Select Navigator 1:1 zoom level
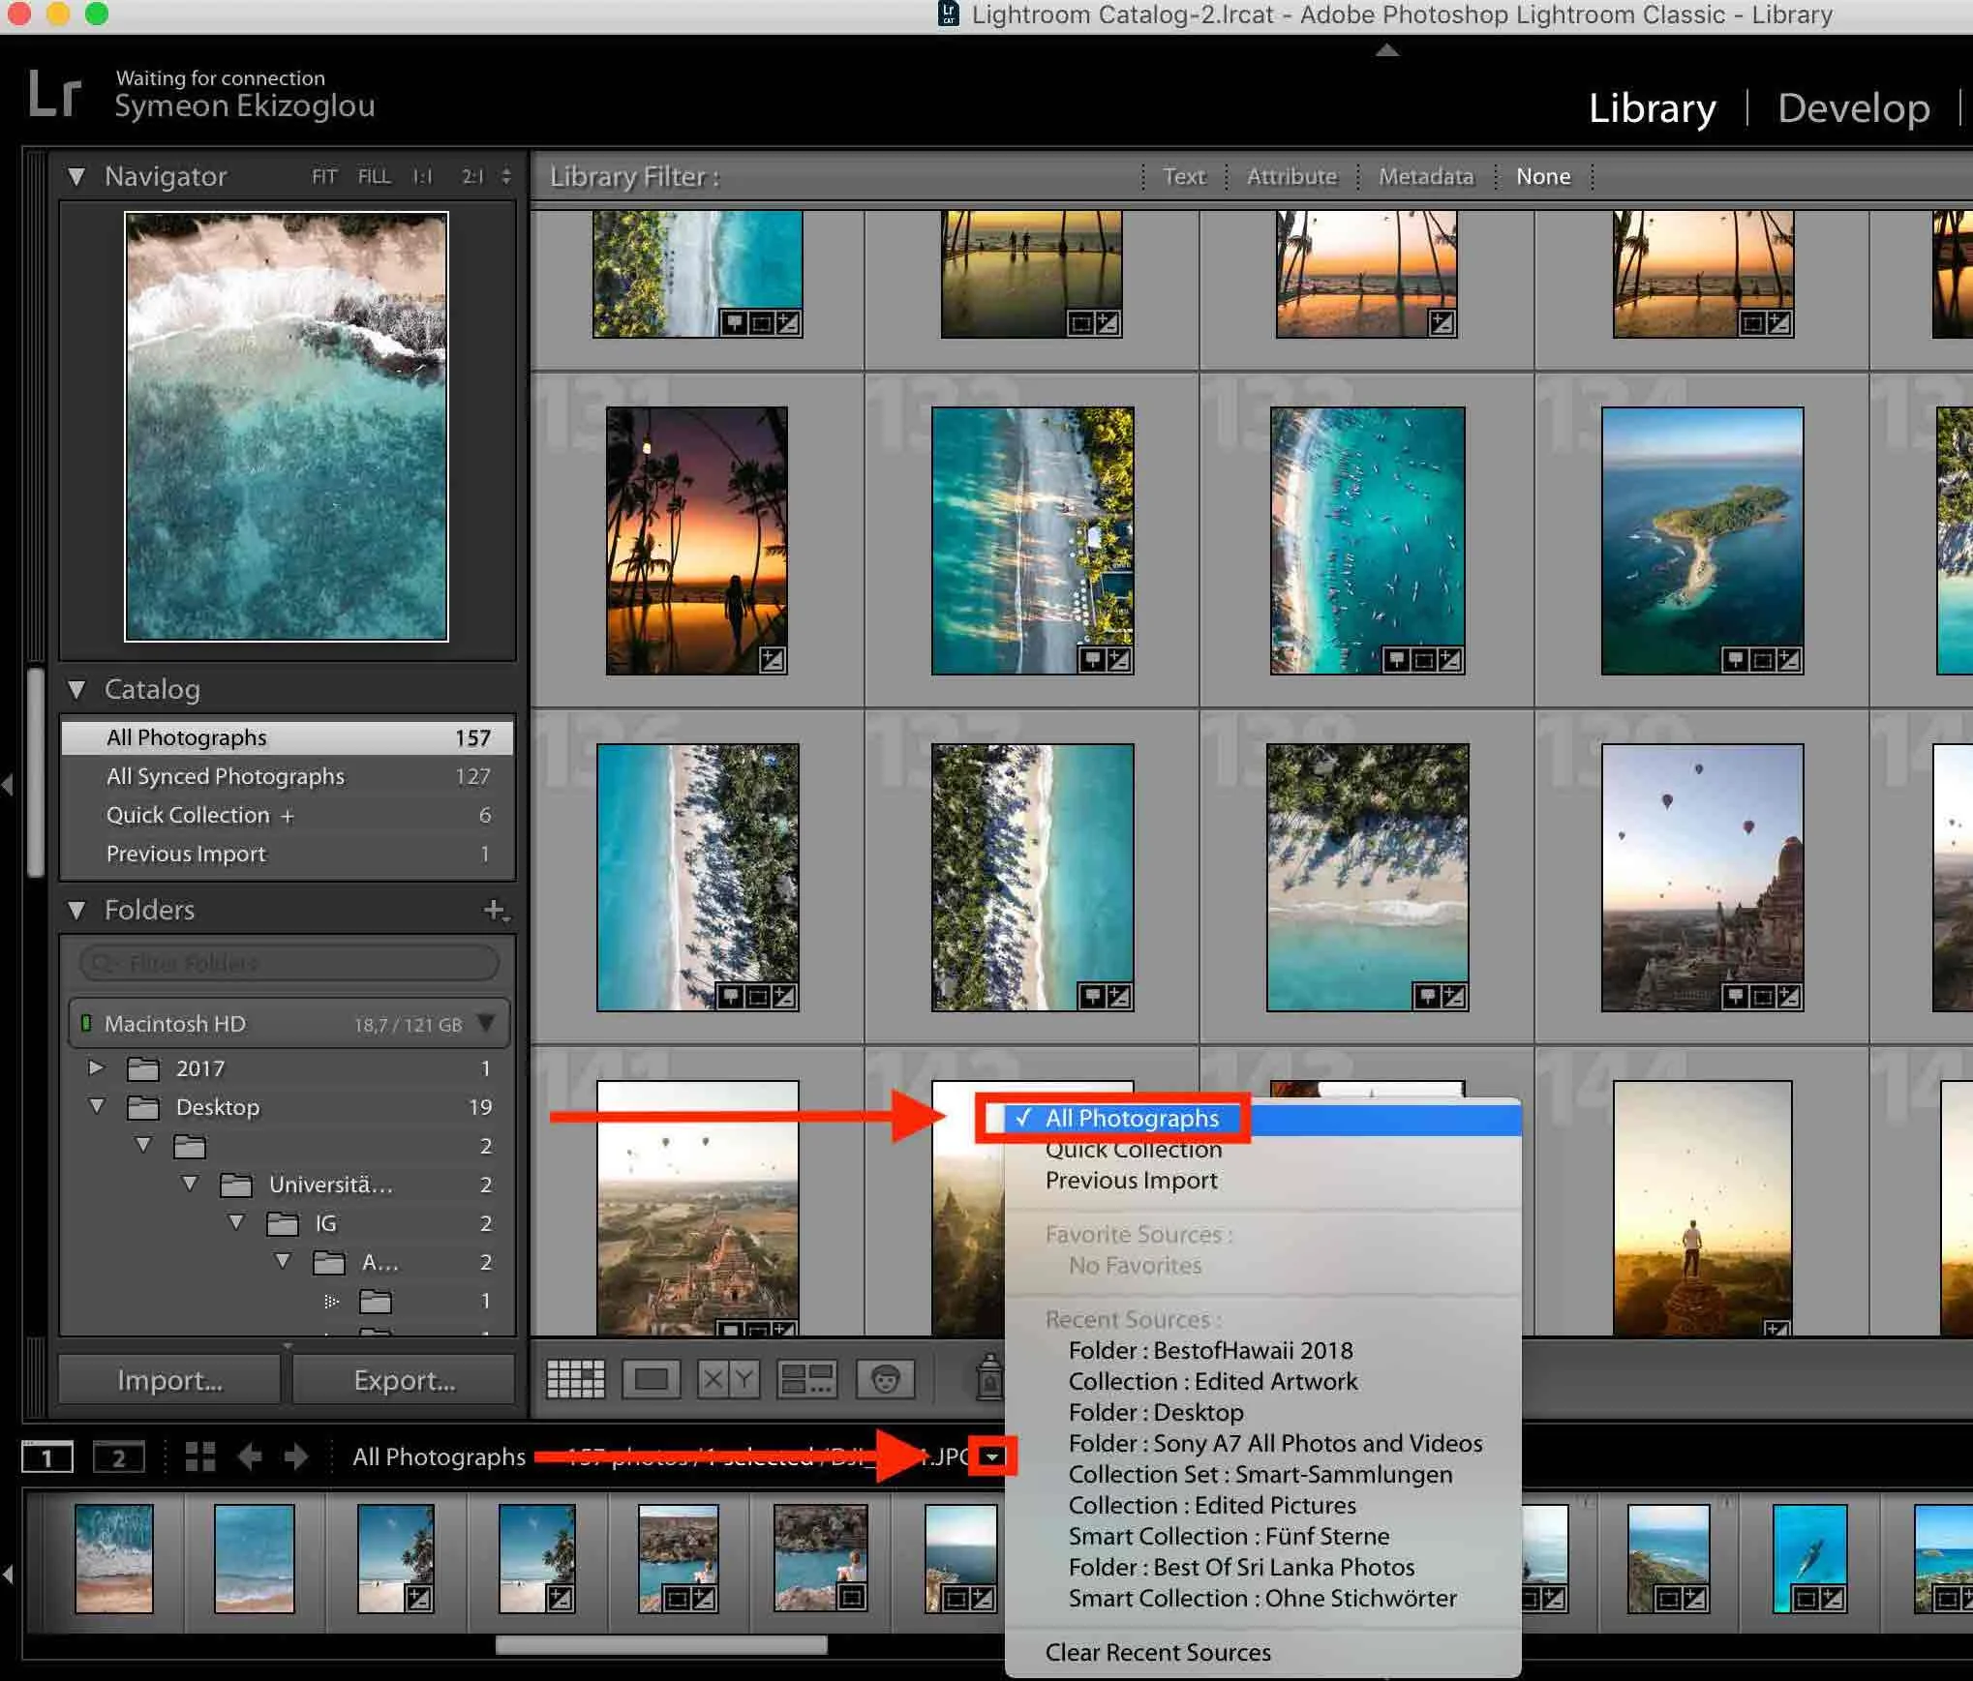Screen dimensions: 1973x1681 (422, 176)
